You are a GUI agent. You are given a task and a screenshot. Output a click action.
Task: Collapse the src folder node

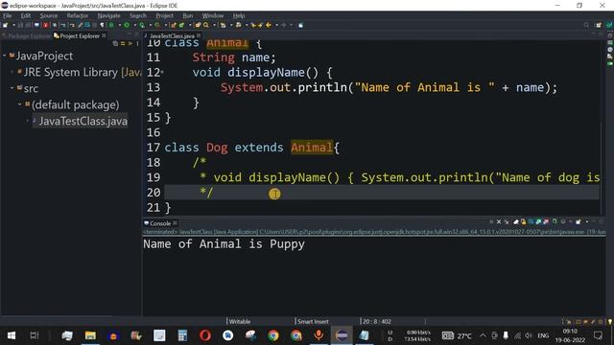pyautogui.click(x=12, y=88)
